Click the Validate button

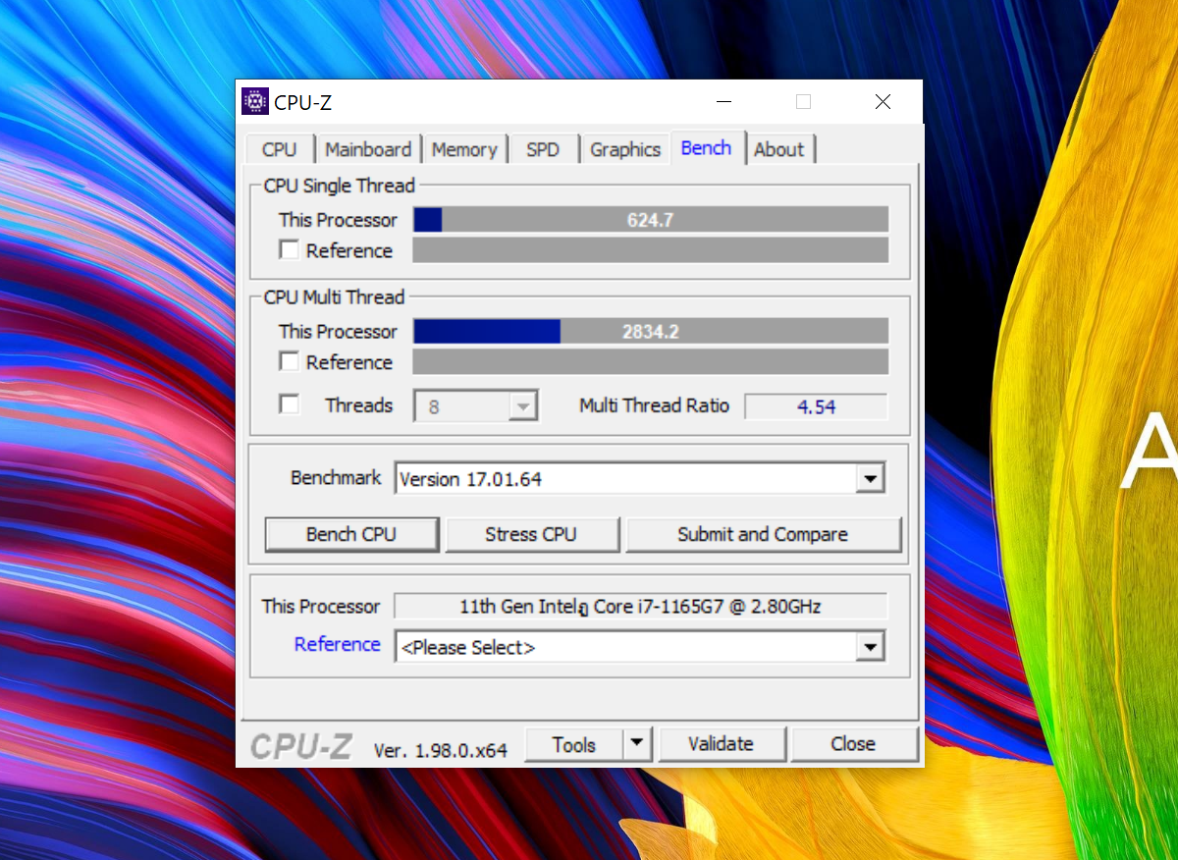[x=721, y=744]
